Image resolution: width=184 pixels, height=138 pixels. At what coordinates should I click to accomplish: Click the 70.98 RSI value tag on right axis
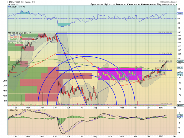tap(180, 13)
